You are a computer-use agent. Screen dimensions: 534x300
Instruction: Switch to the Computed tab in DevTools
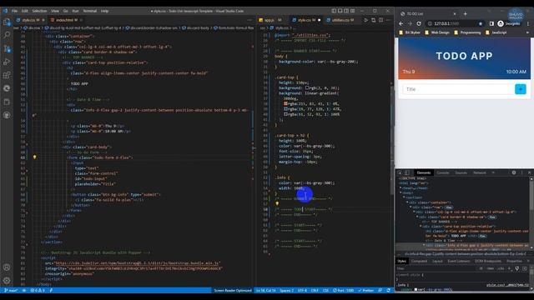pyautogui.click(x=419, y=261)
